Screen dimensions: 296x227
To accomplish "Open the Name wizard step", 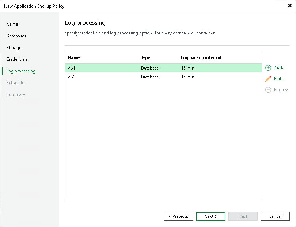I will 12,24.
